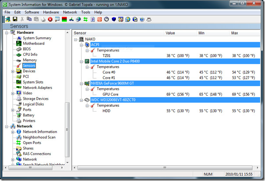Click the copy toolbar icon
Image resolution: width=265 pixels, height=181 pixels.
coord(29,19)
